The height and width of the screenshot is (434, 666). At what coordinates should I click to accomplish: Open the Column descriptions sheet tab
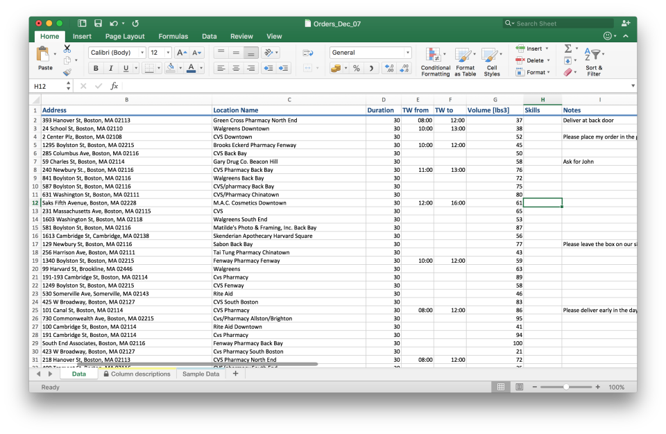pyautogui.click(x=137, y=374)
